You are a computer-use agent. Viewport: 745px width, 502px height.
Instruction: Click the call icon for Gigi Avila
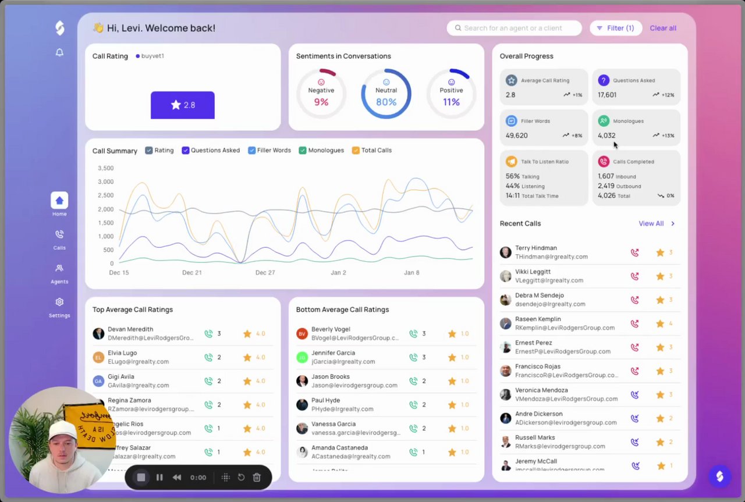click(x=208, y=381)
